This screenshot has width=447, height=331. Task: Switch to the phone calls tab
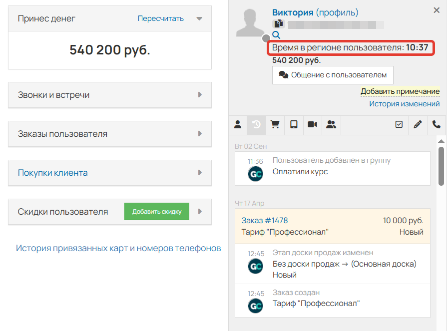click(436, 125)
